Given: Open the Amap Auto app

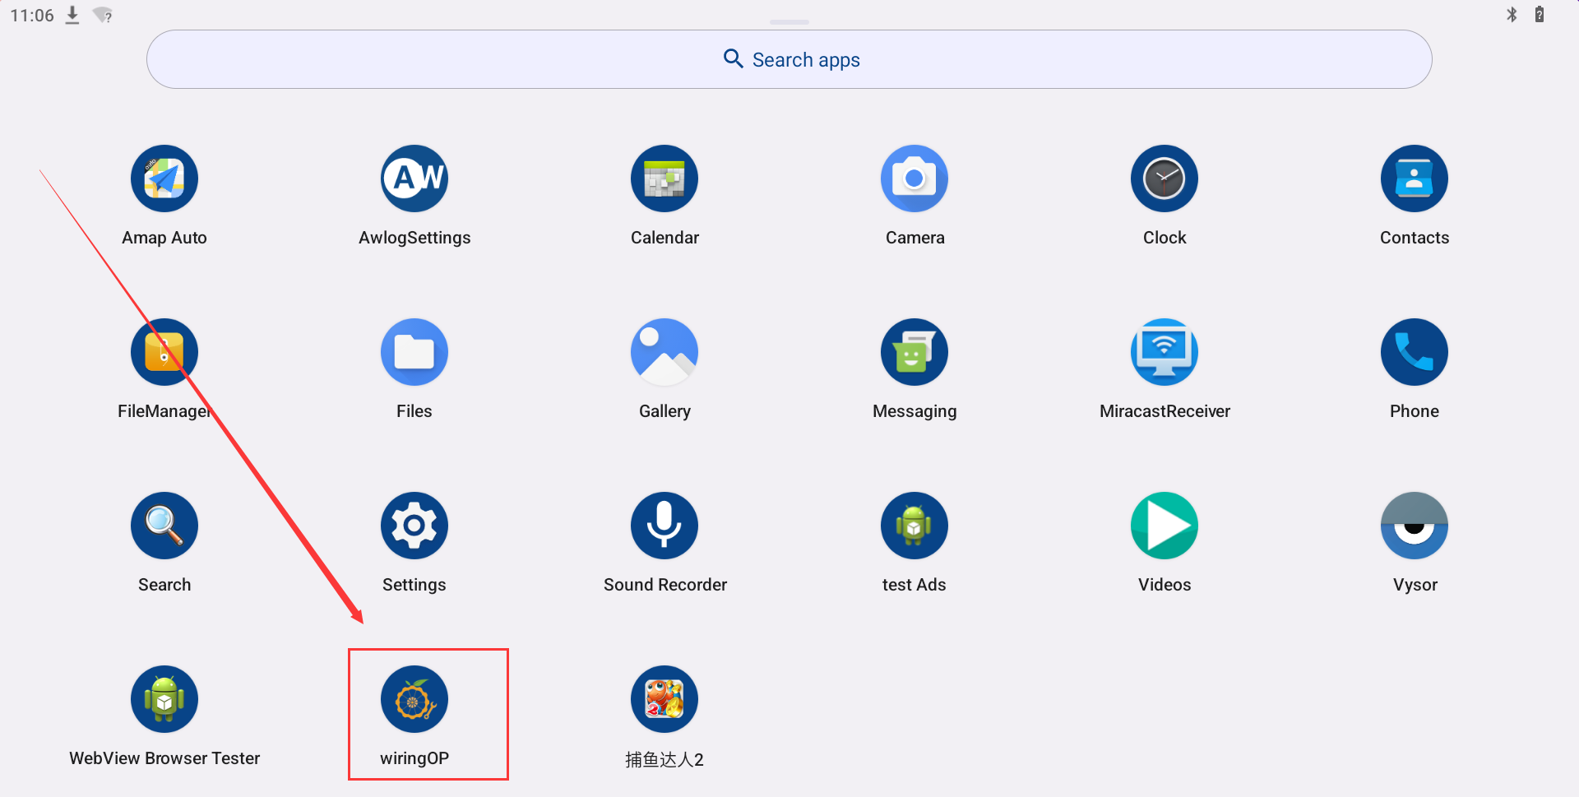Looking at the screenshot, I should [164, 178].
